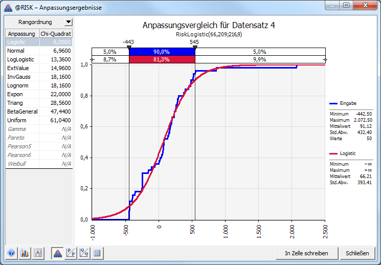The width and height of the screenshot is (381, 265).
Task: Maximize the @RISK window
Action: click(x=346, y=5)
